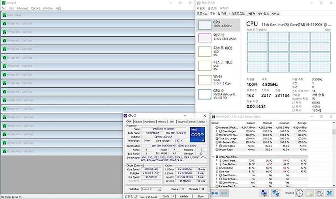Click HWiNFO grayed double-arrow toolbar icon
The image size is (336, 199).
(x=224, y=193)
